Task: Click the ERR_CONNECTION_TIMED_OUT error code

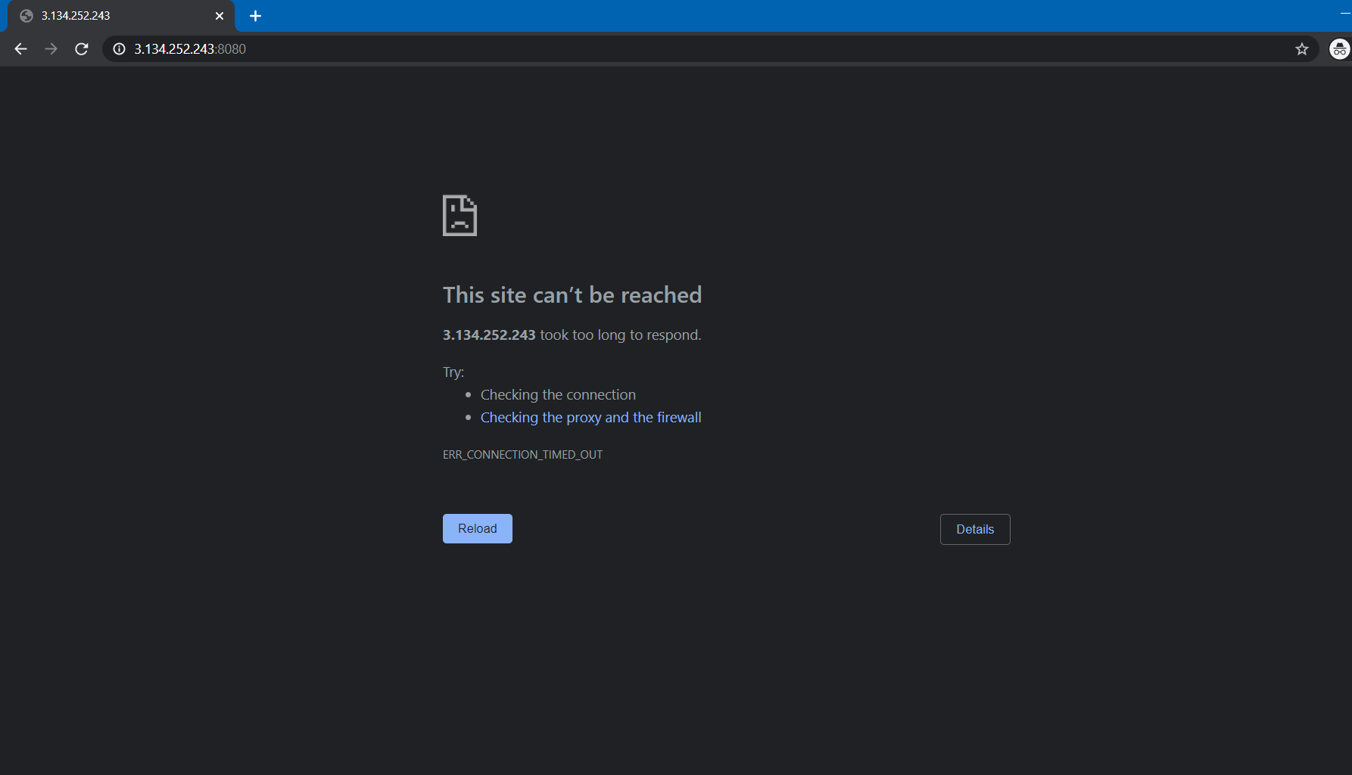Action: point(522,455)
